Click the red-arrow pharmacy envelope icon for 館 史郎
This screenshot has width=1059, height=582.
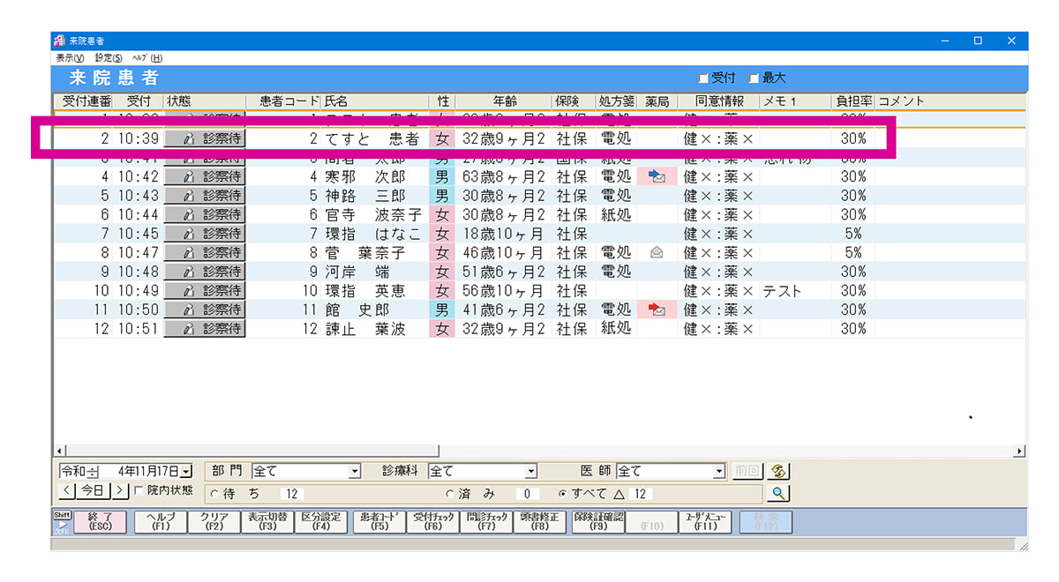(x=657, y=310)
